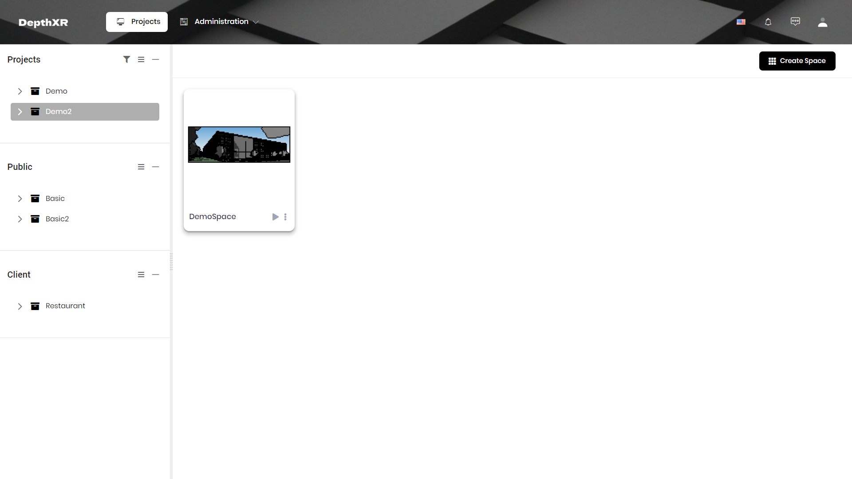Click the filter icon in Projects panel
Image resolution: width=852 pixels, height=479 pixels.
click(x=126, y=59)
